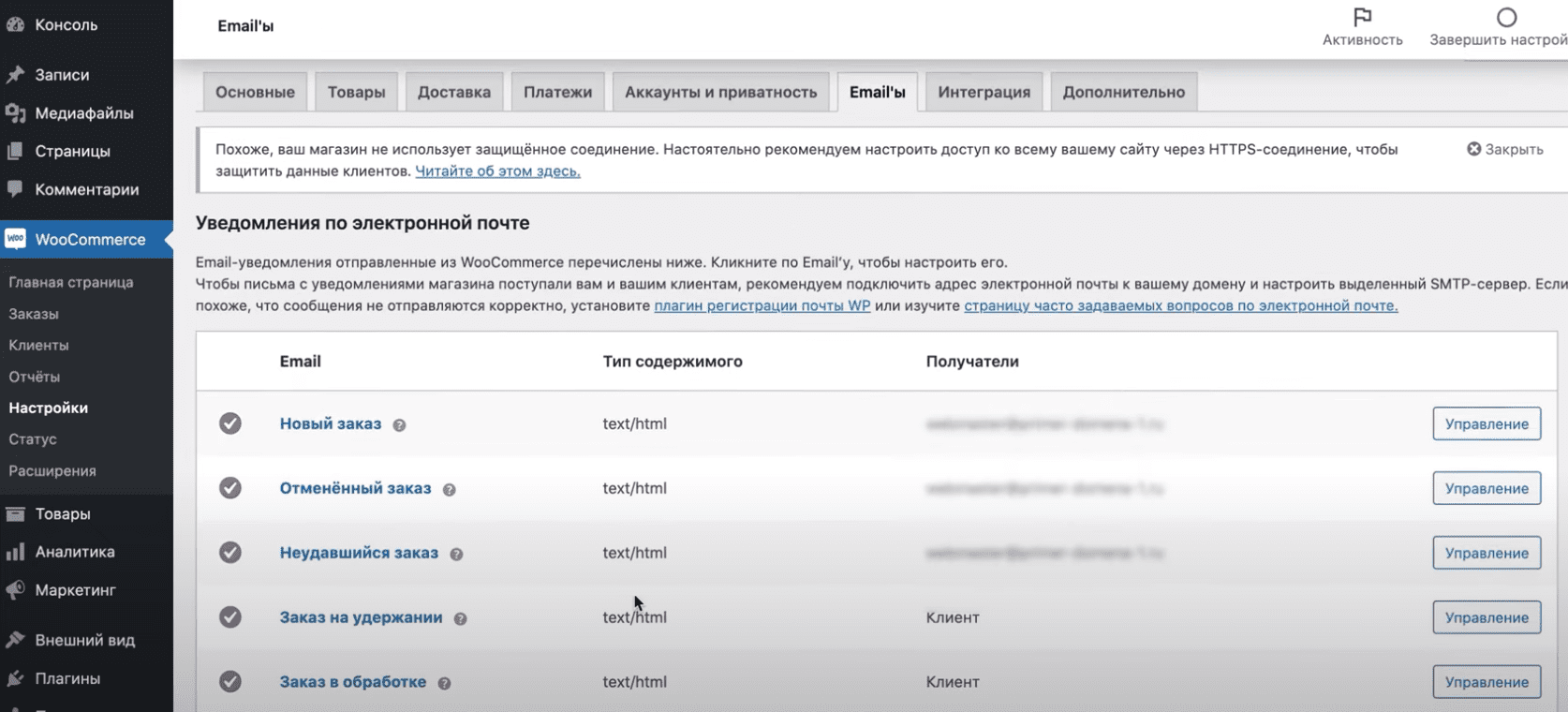Image resolution: width=1568 pixels, height=712 pixels.
Task: Click Управление for Отменённый заказ
Action: pos(1487,488)
